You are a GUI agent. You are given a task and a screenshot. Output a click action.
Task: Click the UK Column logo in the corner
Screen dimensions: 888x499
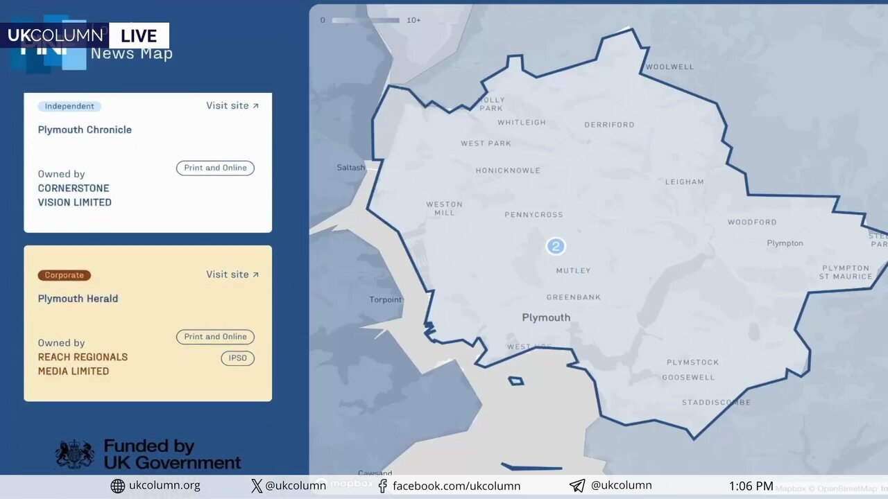(55, 35)
